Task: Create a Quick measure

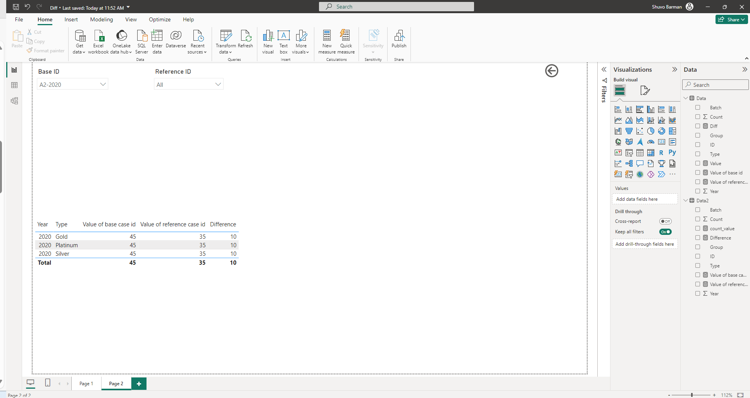Action: click(346, 42)
